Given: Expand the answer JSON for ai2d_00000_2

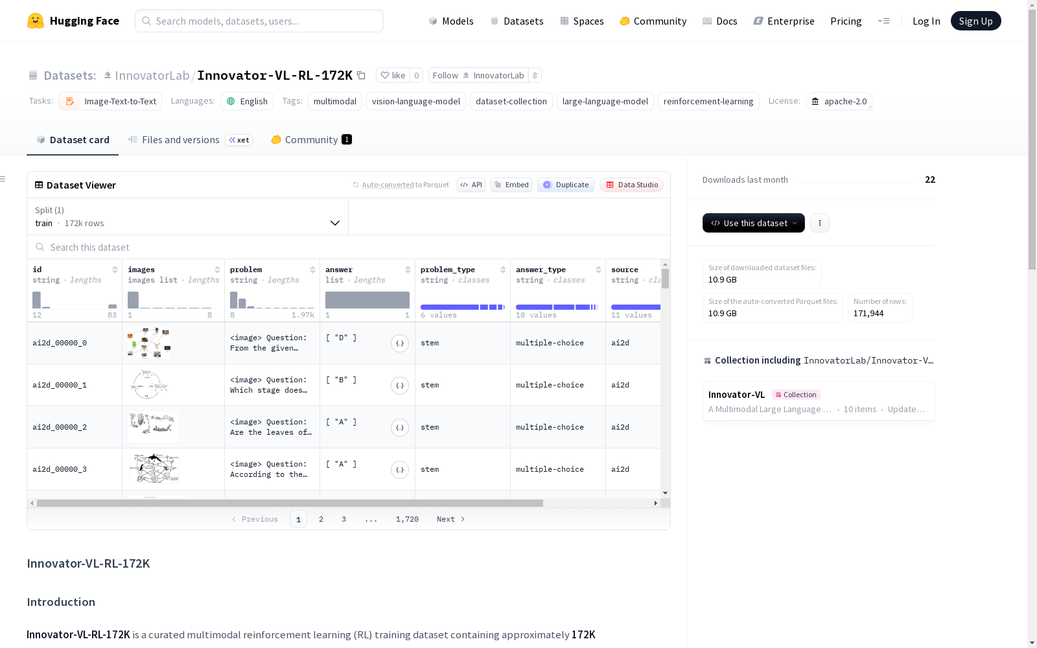Looking at the screenshot, I should click(x=400, y=428).
